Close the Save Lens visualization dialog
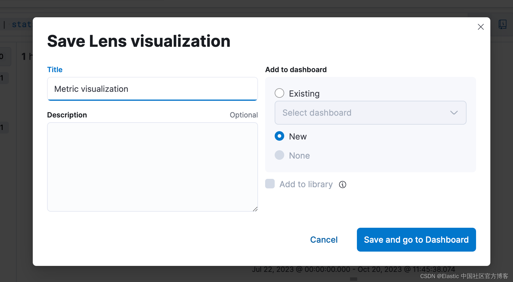The height and width of the screenshot is (282, 513). (481, 27)
